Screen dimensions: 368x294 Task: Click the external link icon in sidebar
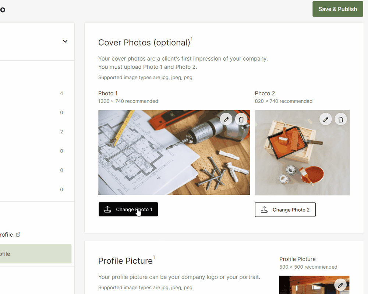(18, 234)
